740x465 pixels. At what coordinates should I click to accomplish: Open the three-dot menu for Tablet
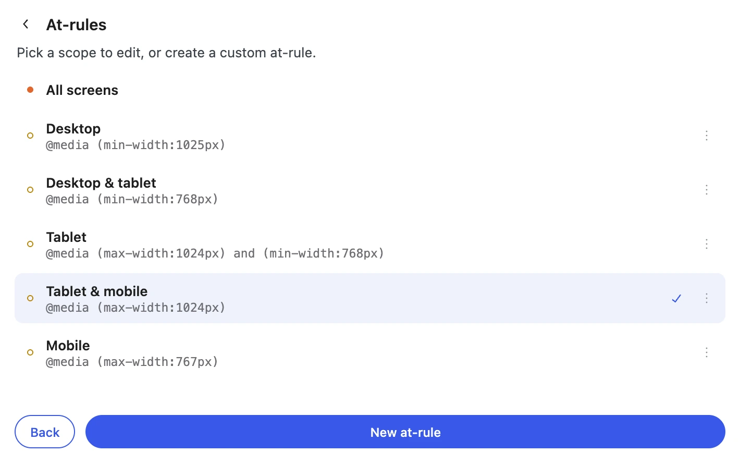point(707,244)
